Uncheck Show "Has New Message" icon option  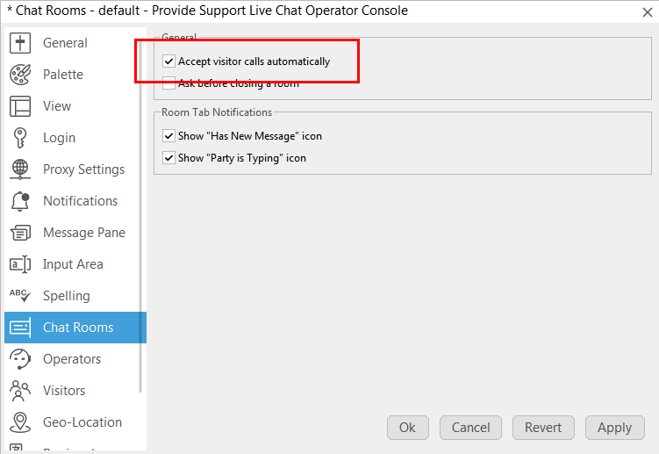168,136
